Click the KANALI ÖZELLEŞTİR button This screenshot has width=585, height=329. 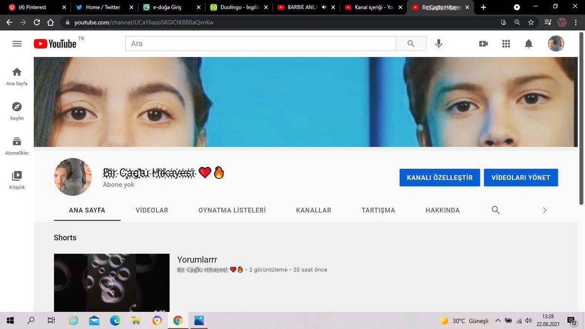tap(439, 177)
